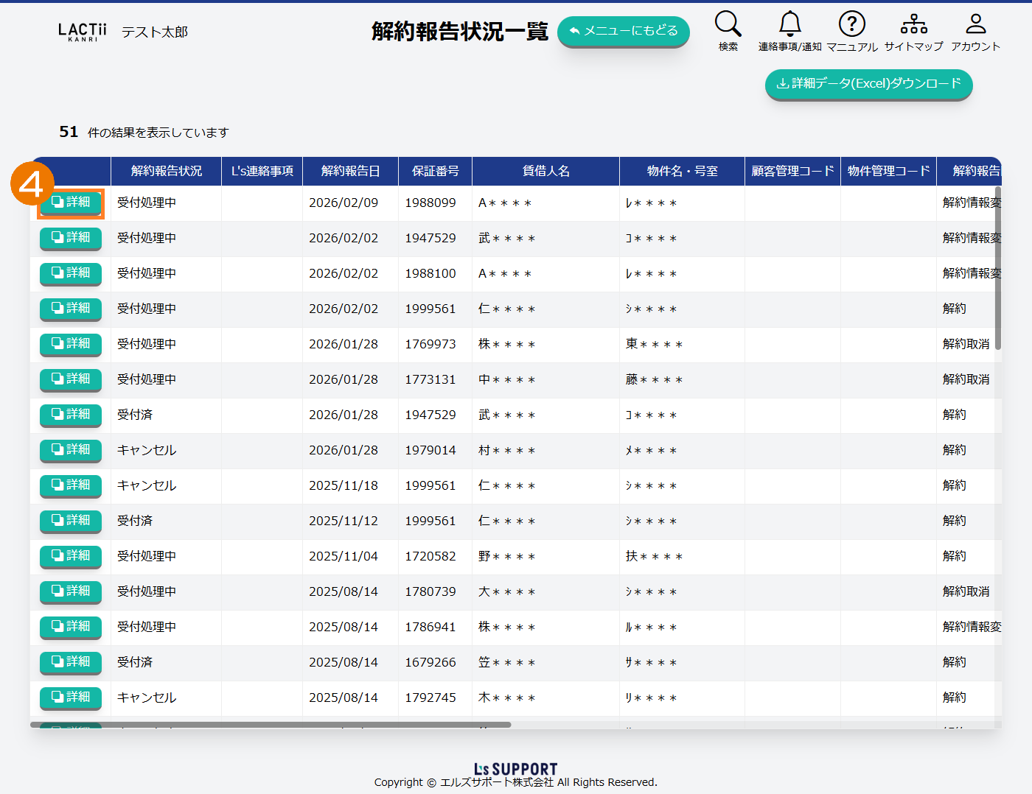The height and width of the screenshot is (794, 1032).
Task: Click the 賃借人名 column header
Action: (x=545, y=171)
